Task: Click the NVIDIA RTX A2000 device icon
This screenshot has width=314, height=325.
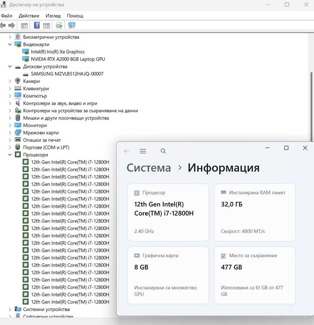Action: (26, 59)
